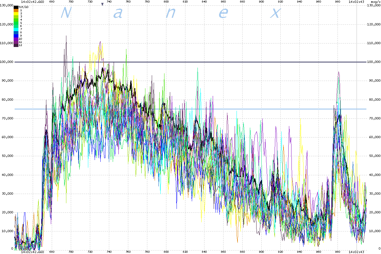Click the small triangle marker on top axis
The image size is (381, 254).
[x=102, y=4]
